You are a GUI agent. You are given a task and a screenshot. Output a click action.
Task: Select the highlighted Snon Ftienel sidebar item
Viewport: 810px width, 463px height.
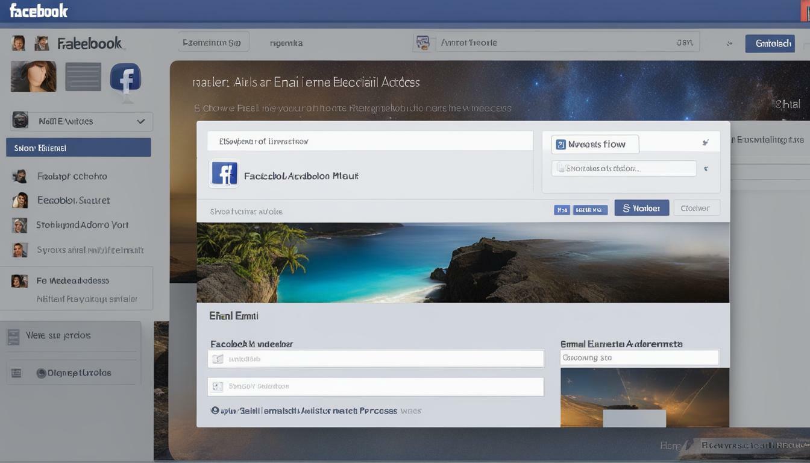click(x=78, y=147)
